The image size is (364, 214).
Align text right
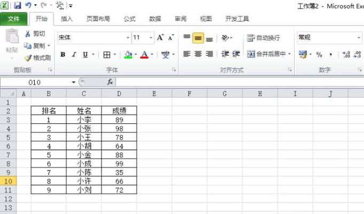[209, 54]
